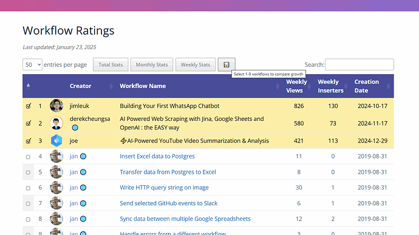Open Transfer data from Postgres to Excel link
This screenshot has width=419, height=235.
168,172
